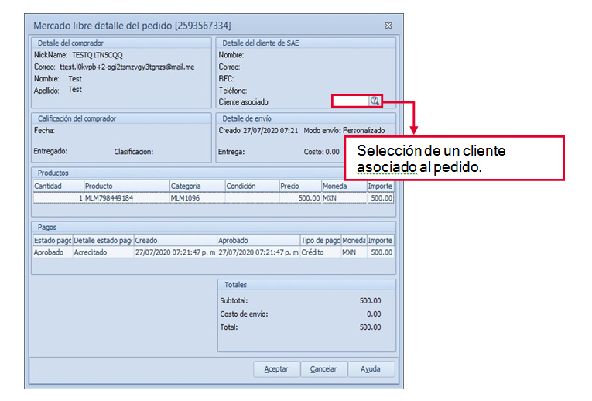Select the Condición column header
This screenshot has width=592, height=401.
tap(252, 186)
